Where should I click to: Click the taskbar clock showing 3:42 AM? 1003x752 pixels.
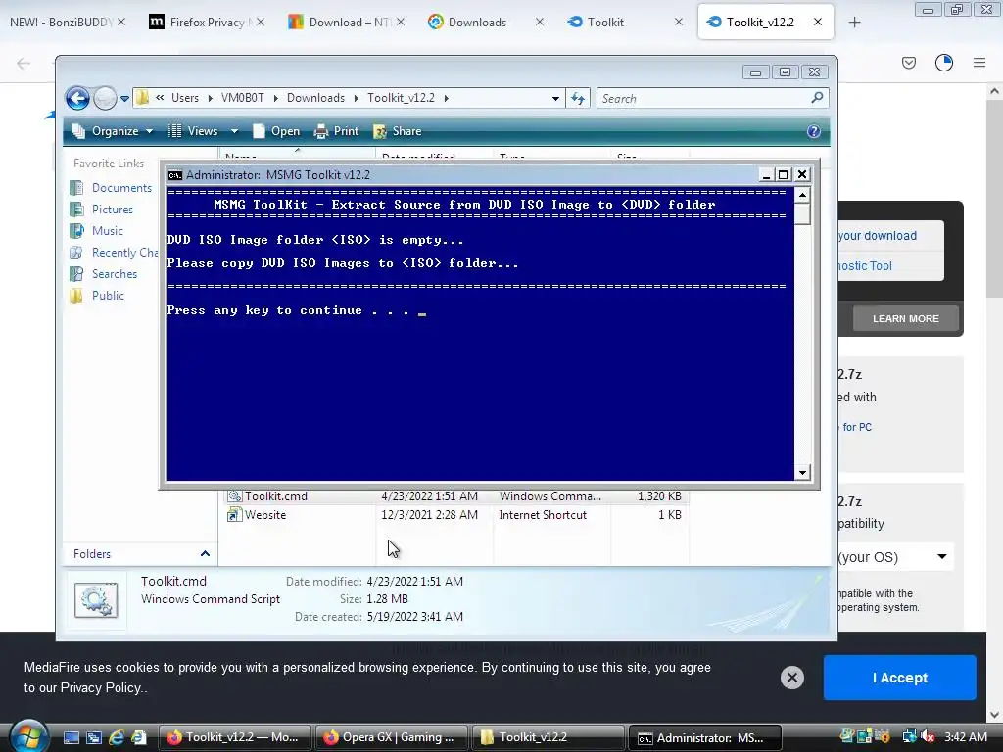(966, 736)
